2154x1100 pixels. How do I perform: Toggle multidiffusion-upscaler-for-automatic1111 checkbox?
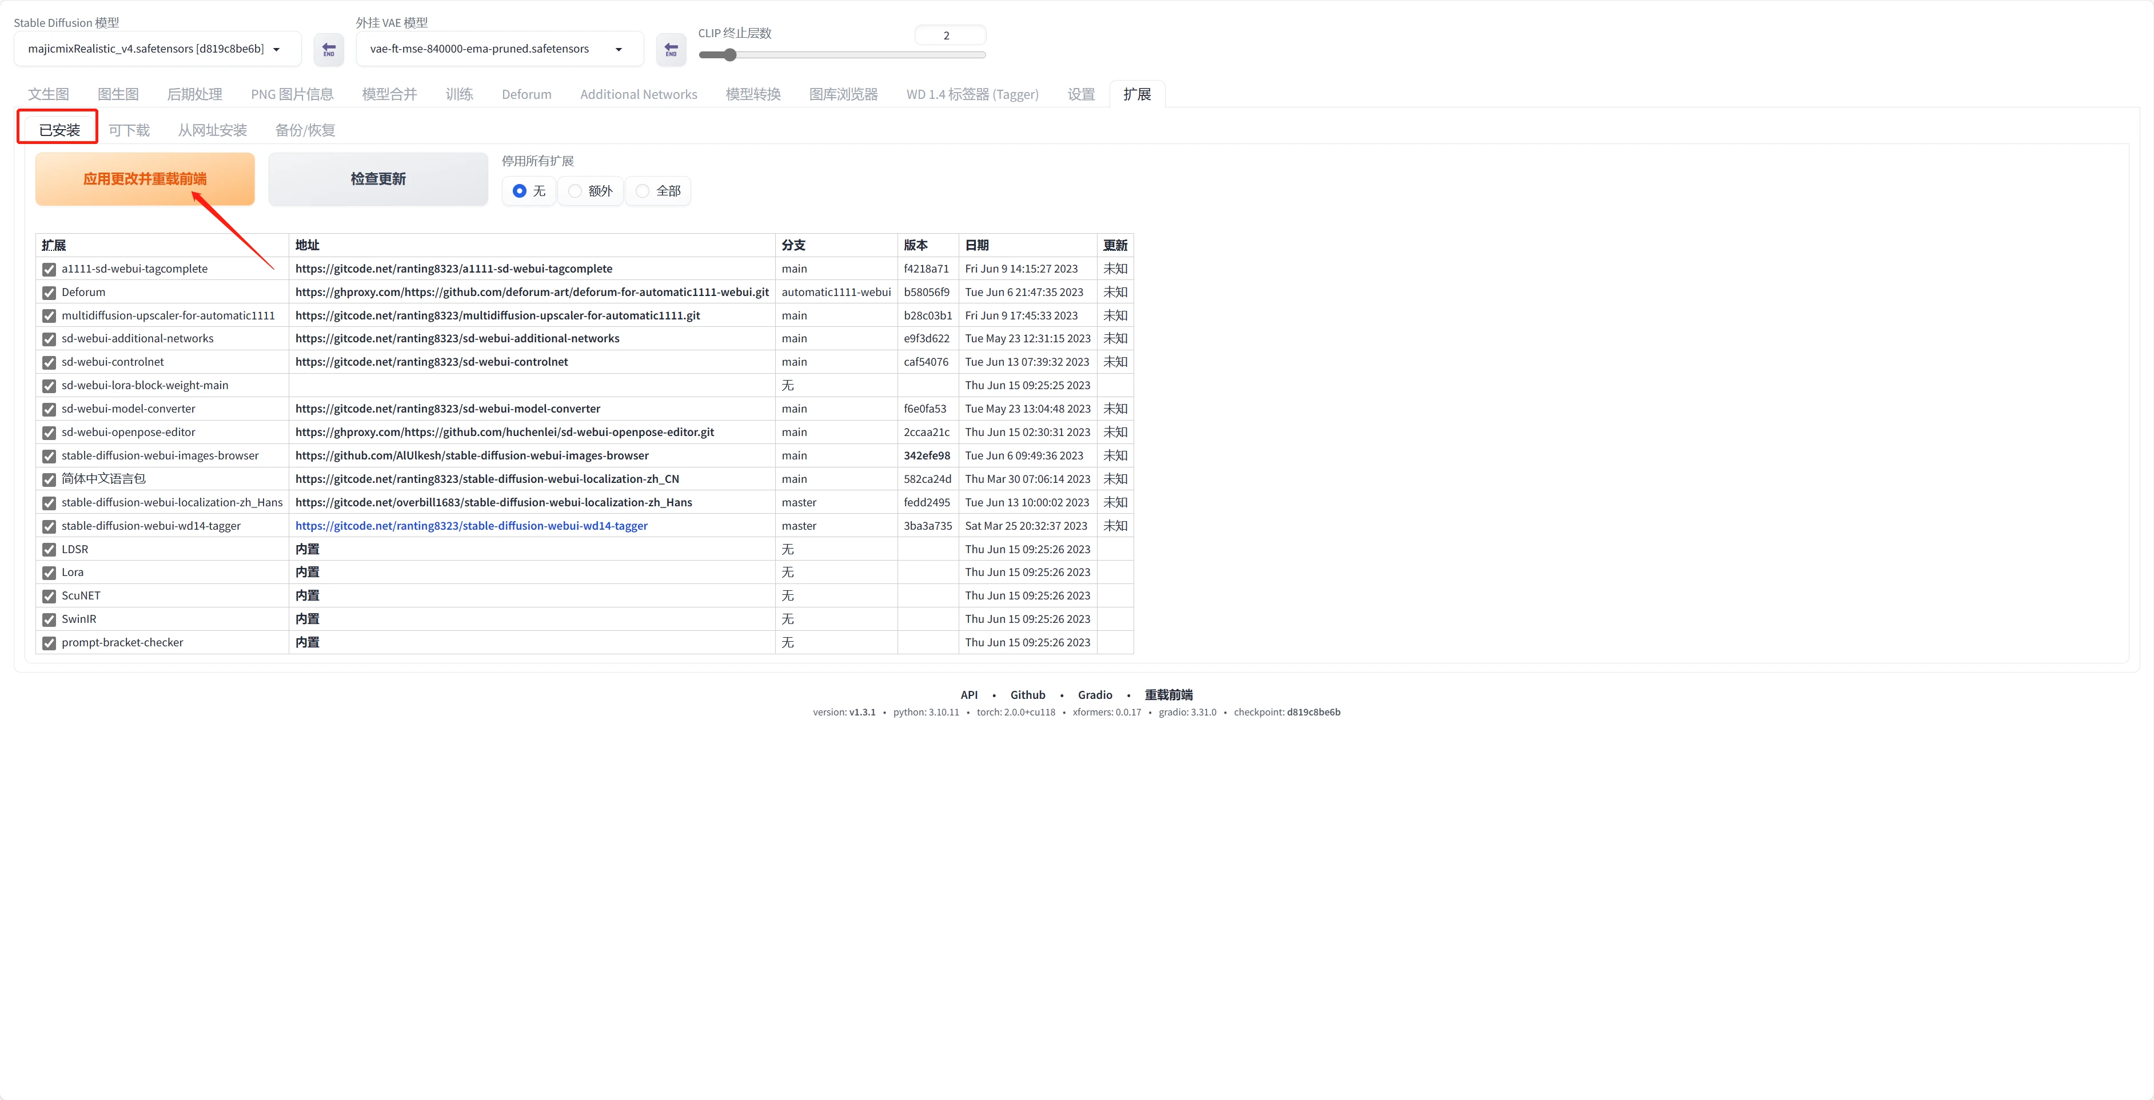coord(49,316)
